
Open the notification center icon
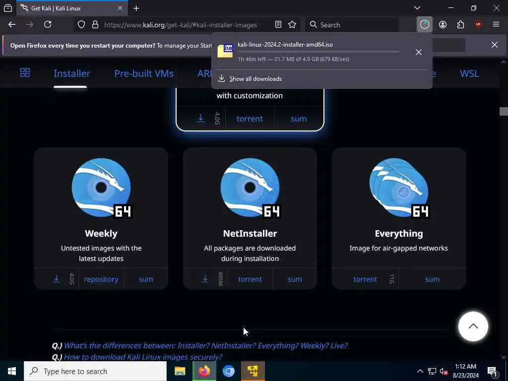(492, 372)
